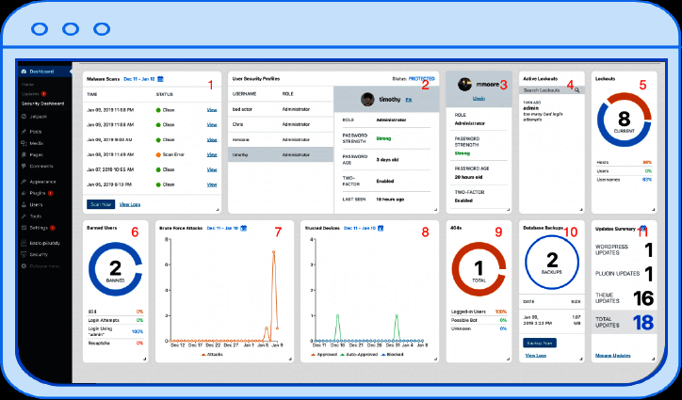Collapse the admin sidebar menu
The height and width of the screenshot is (400, 682).
[x=41, y=266]
